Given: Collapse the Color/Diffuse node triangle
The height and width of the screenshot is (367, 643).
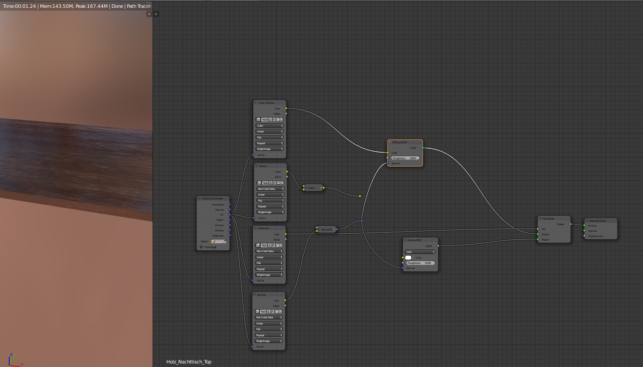Looking at the screenshot, I should coord(255,103).
